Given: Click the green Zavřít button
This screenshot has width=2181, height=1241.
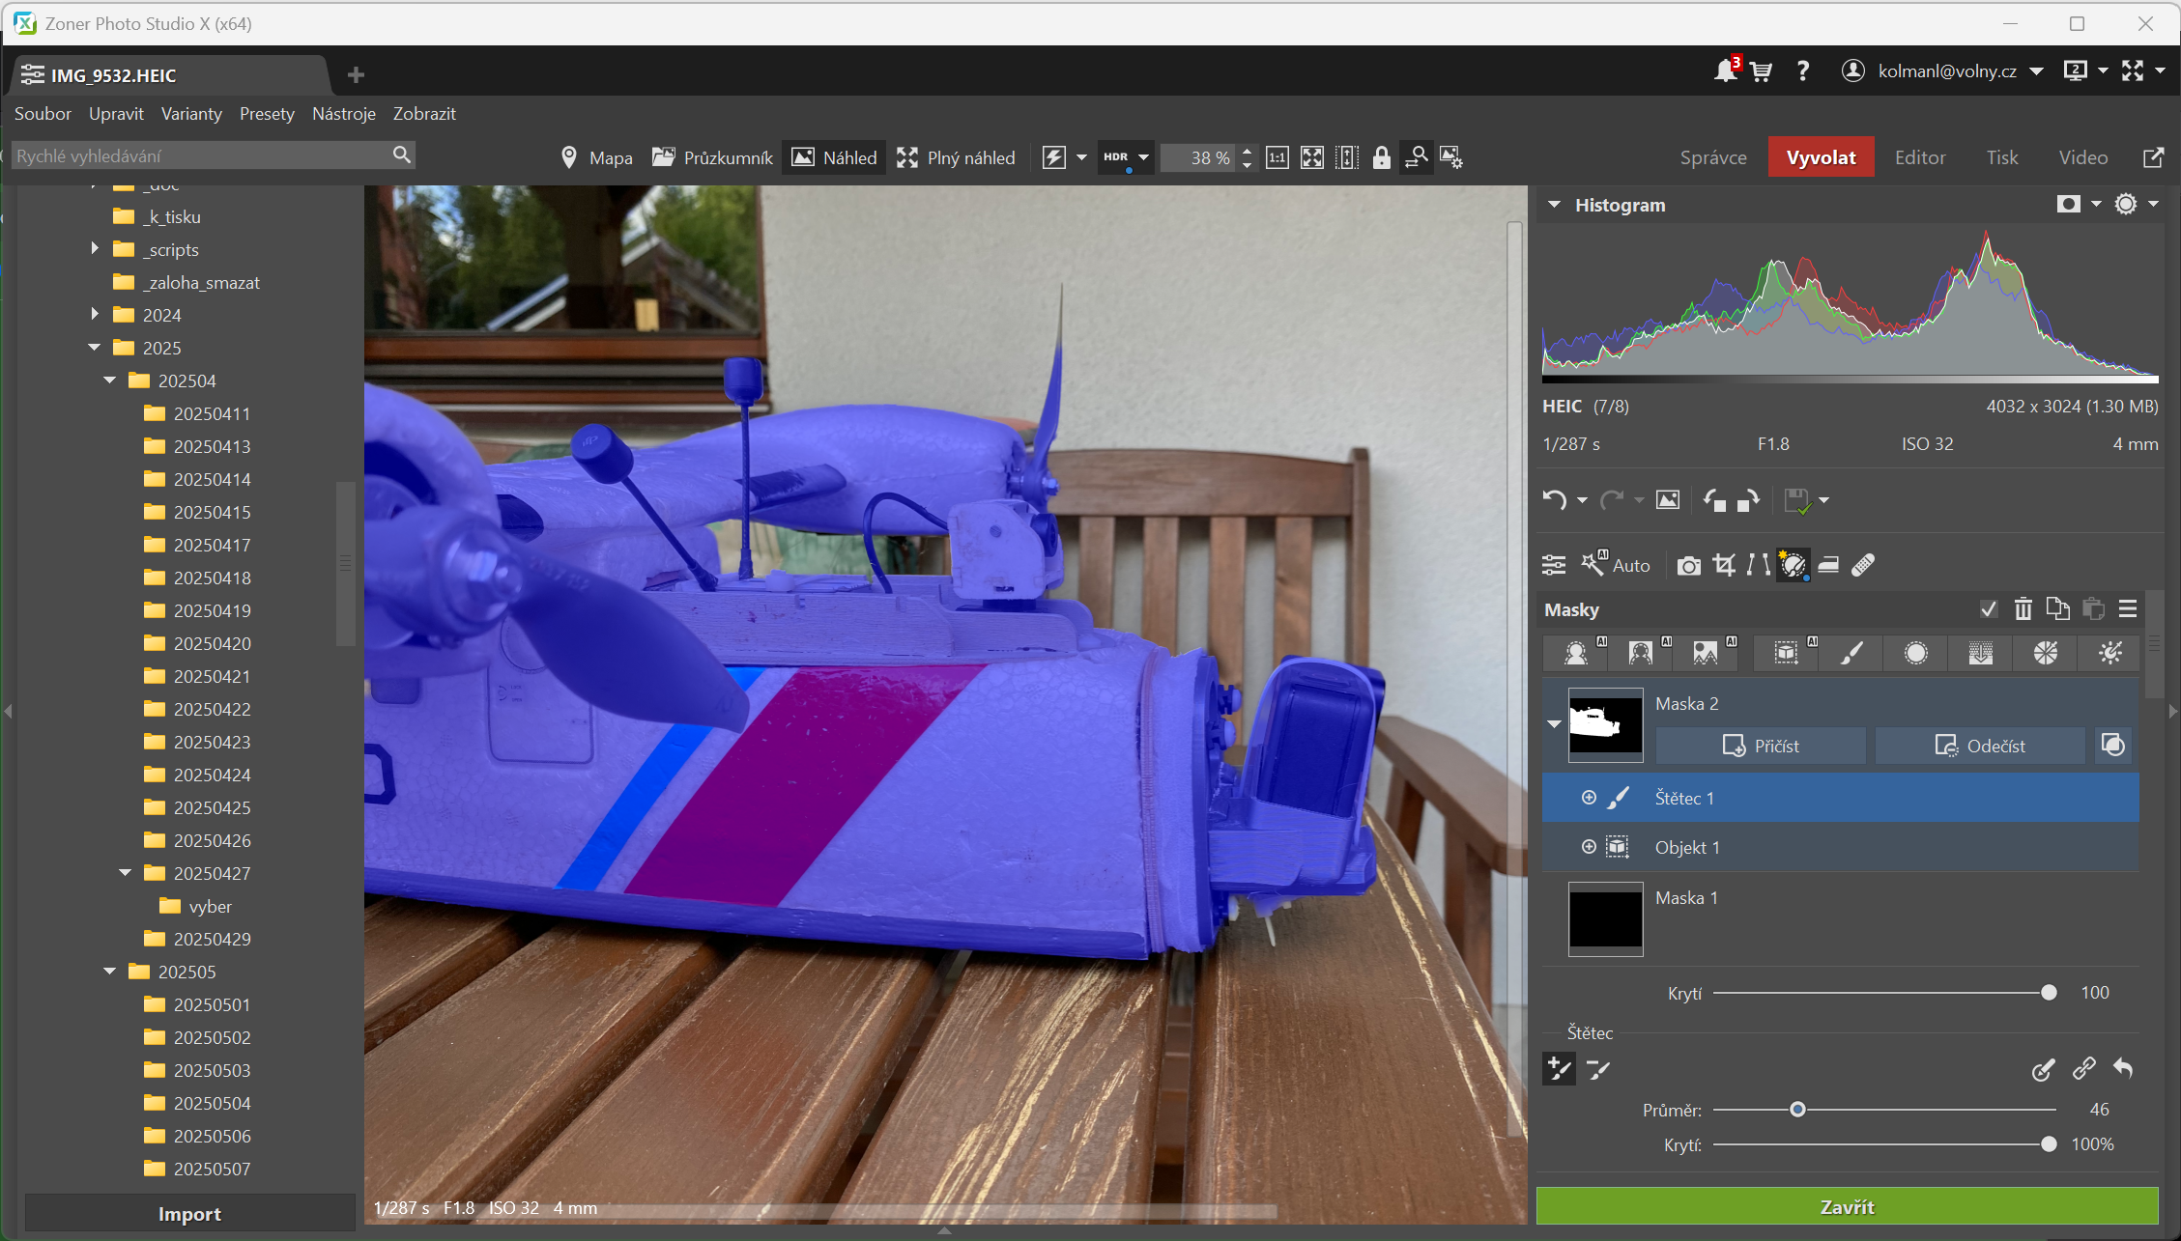Looking at the screenshot, I should 1847,1207.
